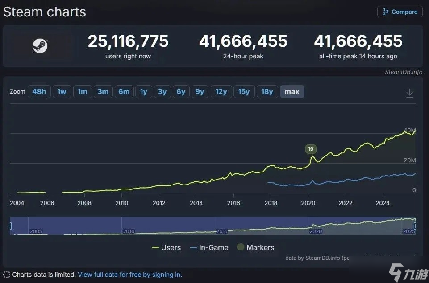Viewport: 429px width, 283px height.
Task: Set chart zoom to 48h
Action: [x=39, y=92]
